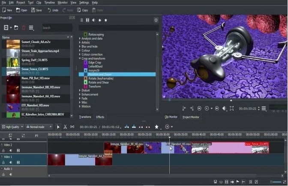This screenshot has height=186, width=288.
Task: Open the monitor hamburger options menu
Action: (x=264, y=109)
